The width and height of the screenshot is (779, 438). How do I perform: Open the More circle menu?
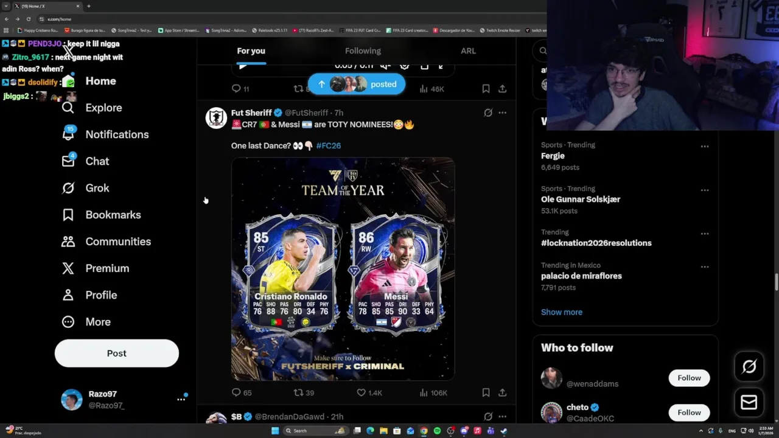coord(86,322)
